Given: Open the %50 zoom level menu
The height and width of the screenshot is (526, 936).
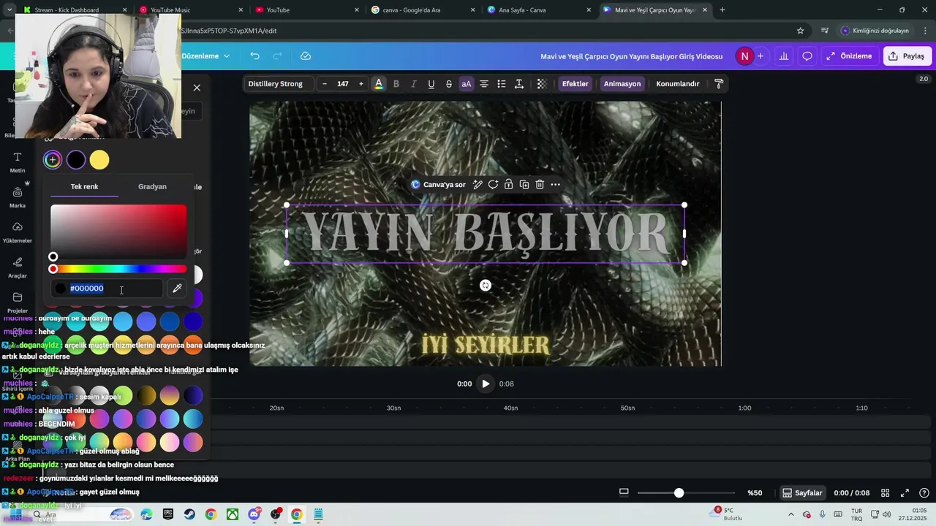Looking at the screenshot, I should 755,493.
